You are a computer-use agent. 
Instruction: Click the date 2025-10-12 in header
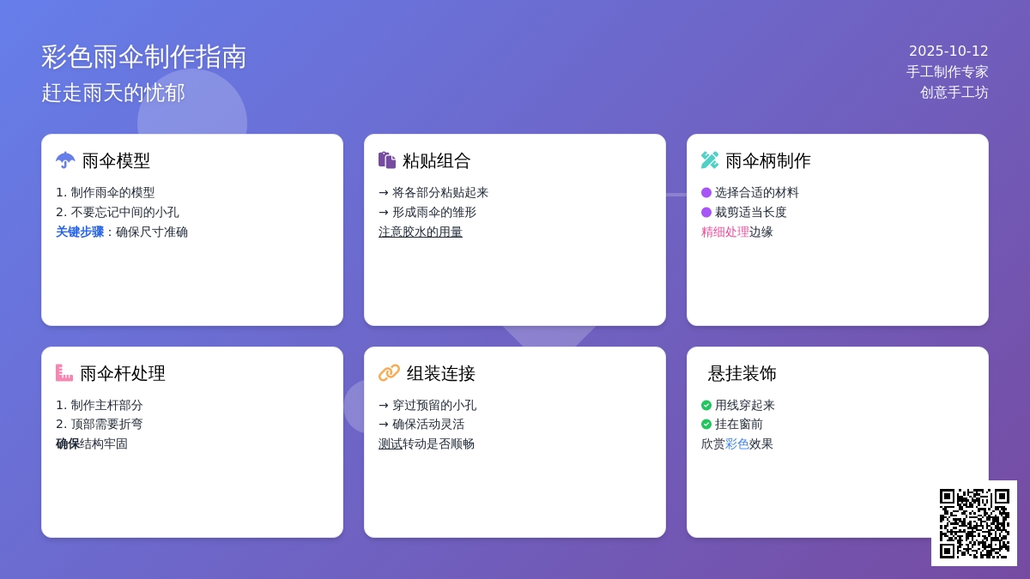click(948, 51)
